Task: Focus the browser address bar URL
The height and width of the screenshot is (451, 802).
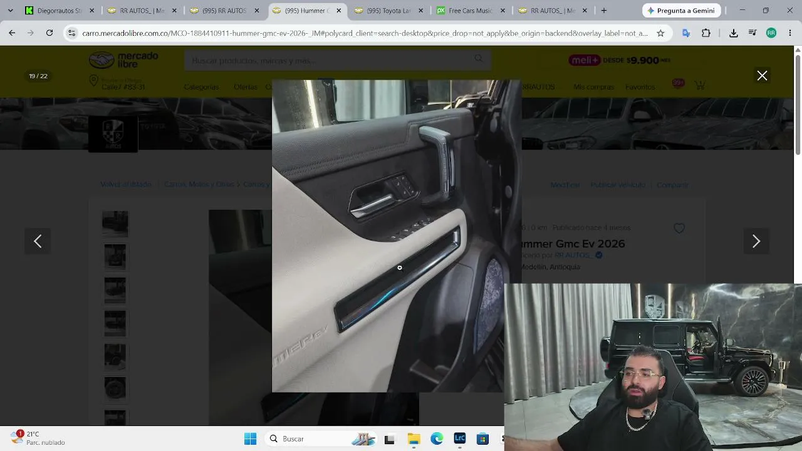Action: [365, 33]
